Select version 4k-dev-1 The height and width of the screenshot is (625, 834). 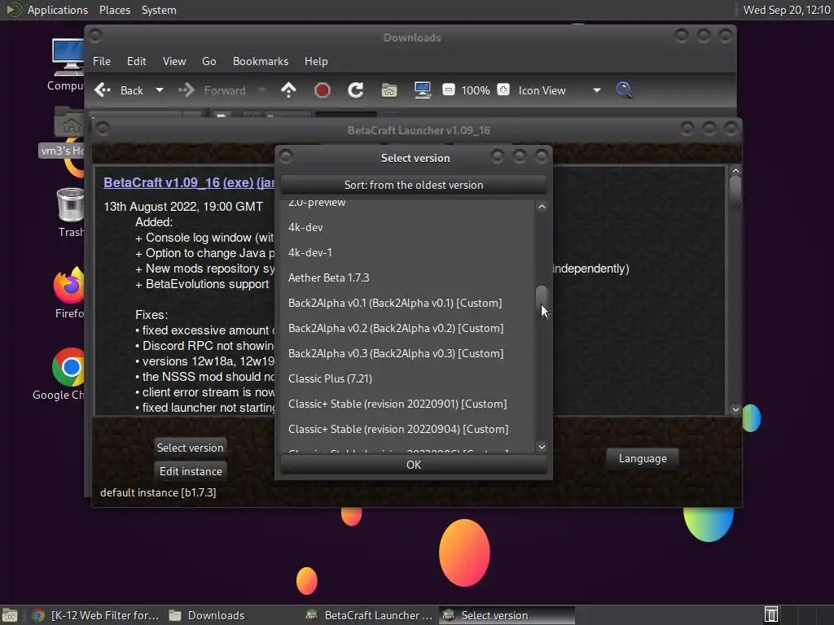pos(406,252)
